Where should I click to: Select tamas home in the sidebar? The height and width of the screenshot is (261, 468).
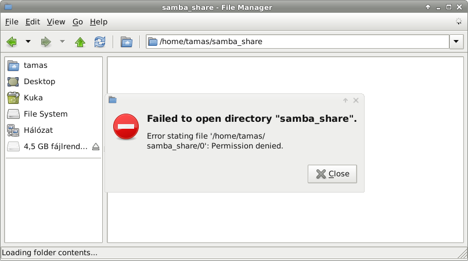(x=35, y=66)
